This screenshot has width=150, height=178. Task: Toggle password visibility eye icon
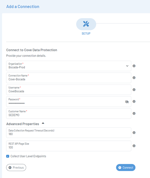(x=127, y=102)
